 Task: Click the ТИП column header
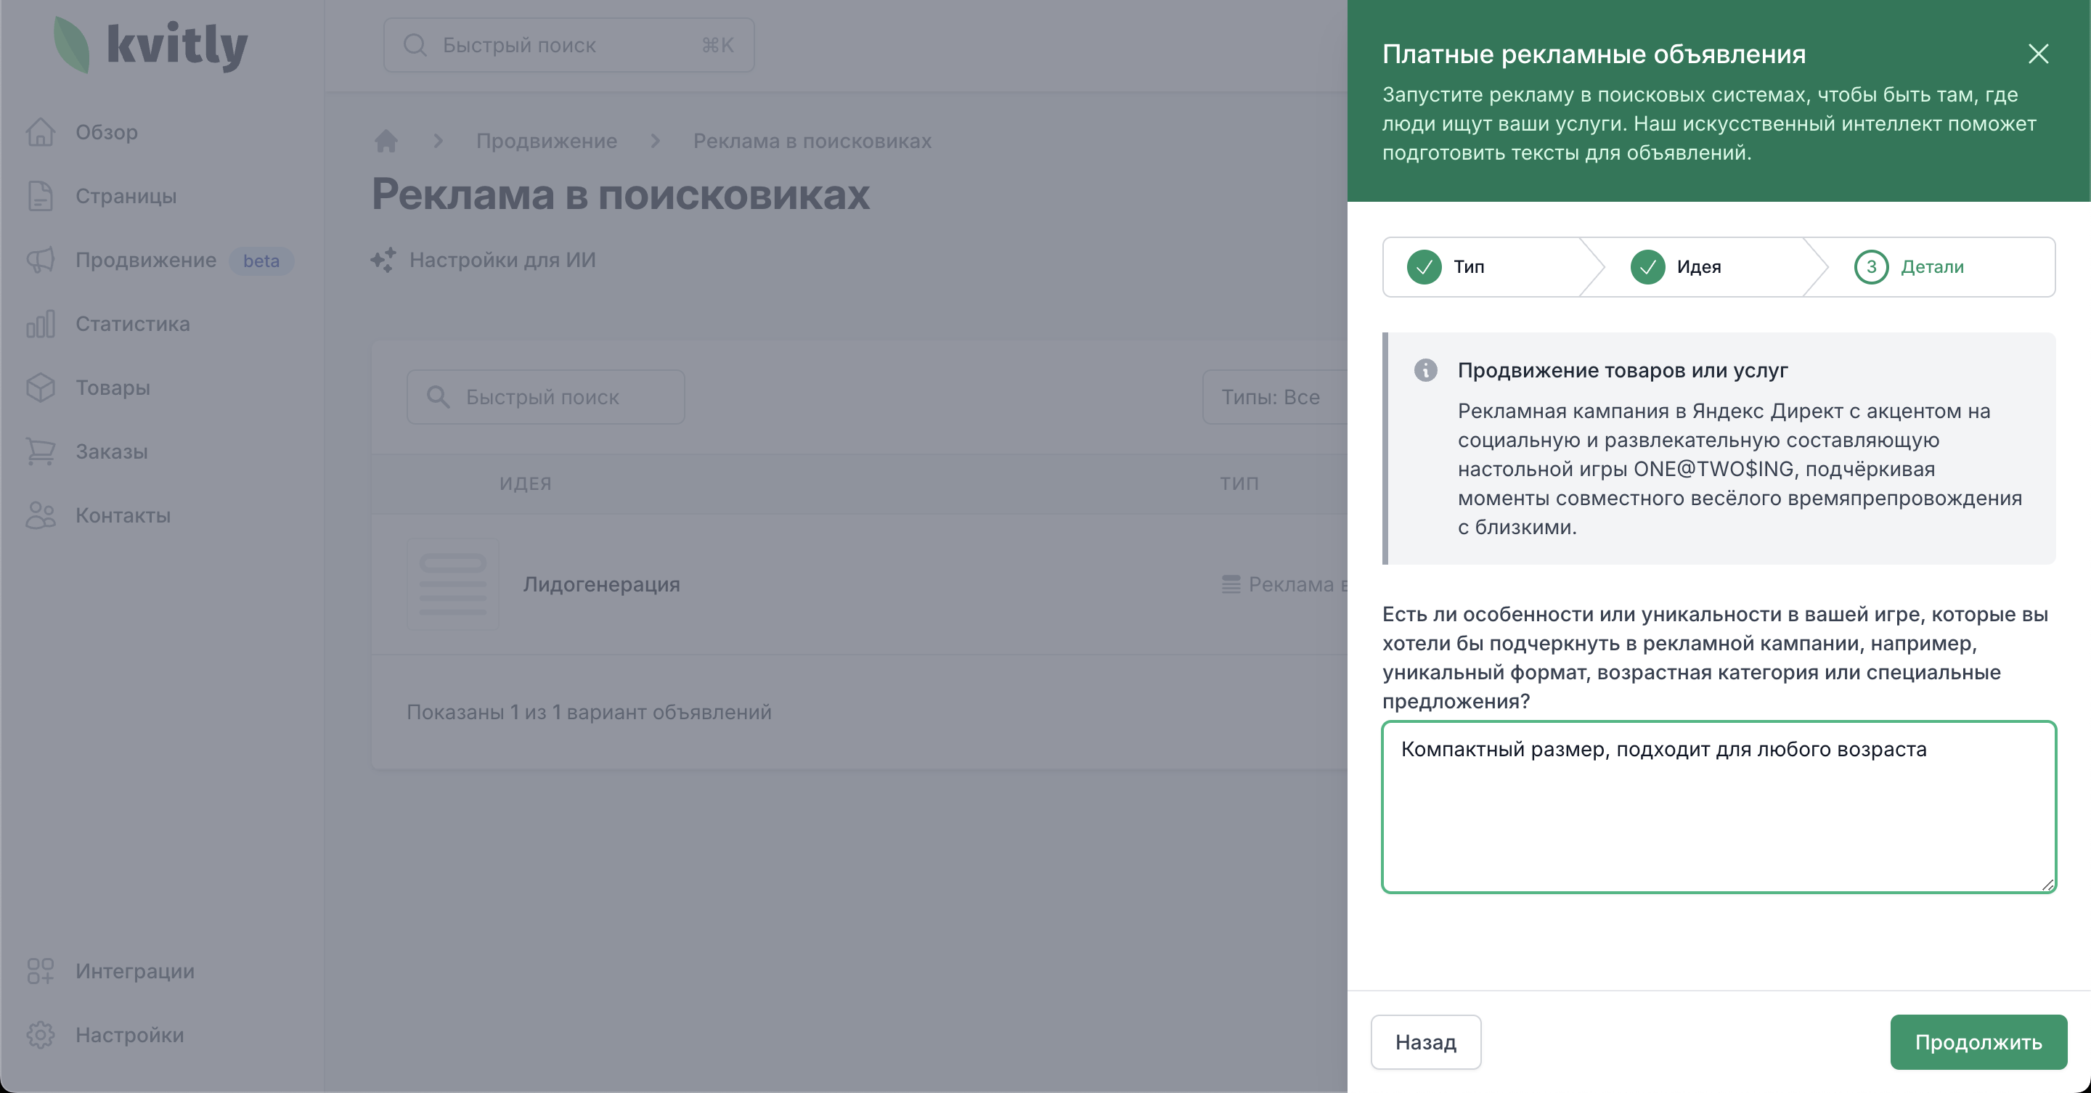pos(1239,483)
